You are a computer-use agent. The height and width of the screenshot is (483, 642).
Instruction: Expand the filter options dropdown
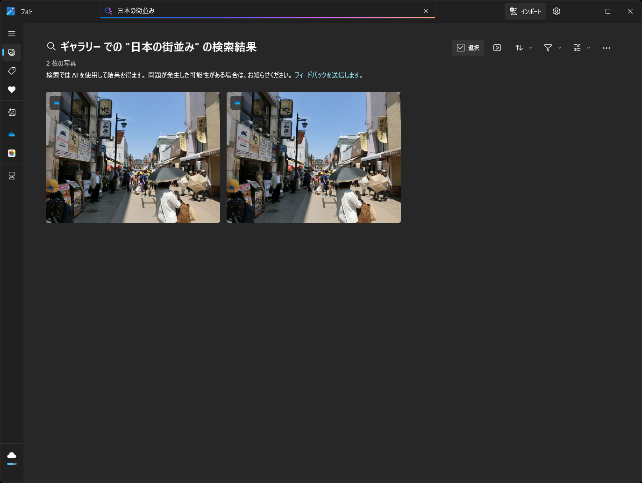click(552, 47)
